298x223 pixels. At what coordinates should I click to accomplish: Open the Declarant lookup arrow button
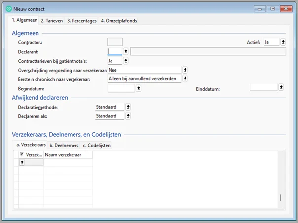126,51
